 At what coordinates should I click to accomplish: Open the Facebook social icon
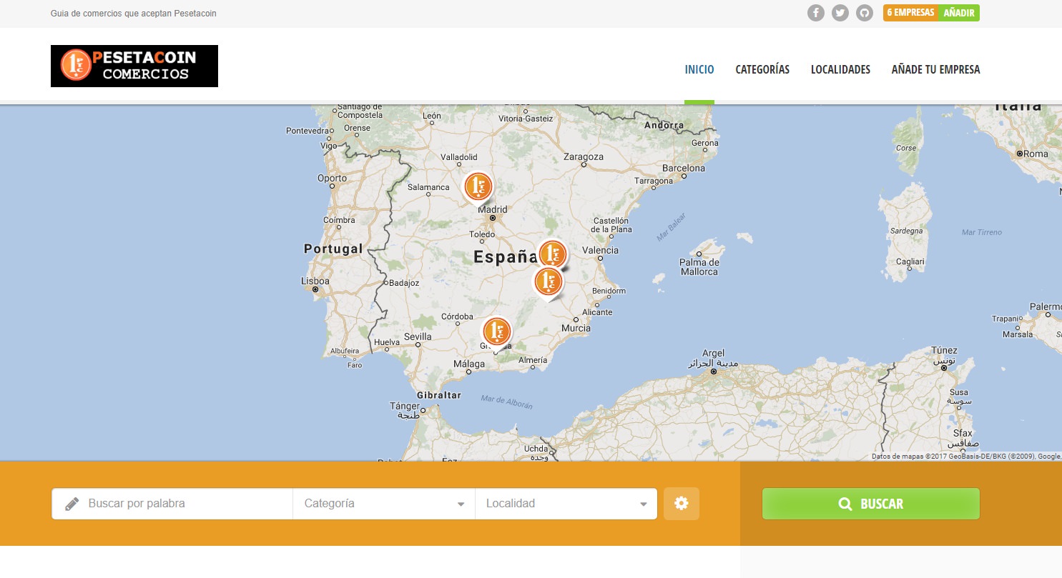(x=816, y=13)
